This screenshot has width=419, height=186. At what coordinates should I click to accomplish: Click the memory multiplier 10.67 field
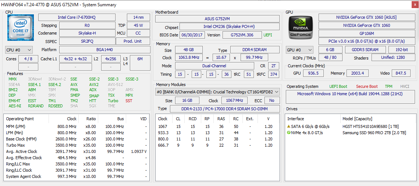coord(221,57)
